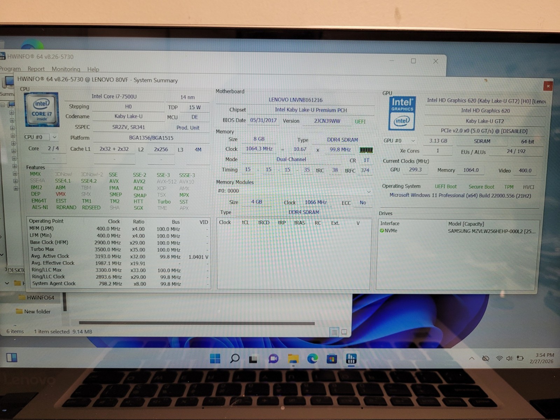Launch Microsoft Edge from the taskbar

pos(313,358)
